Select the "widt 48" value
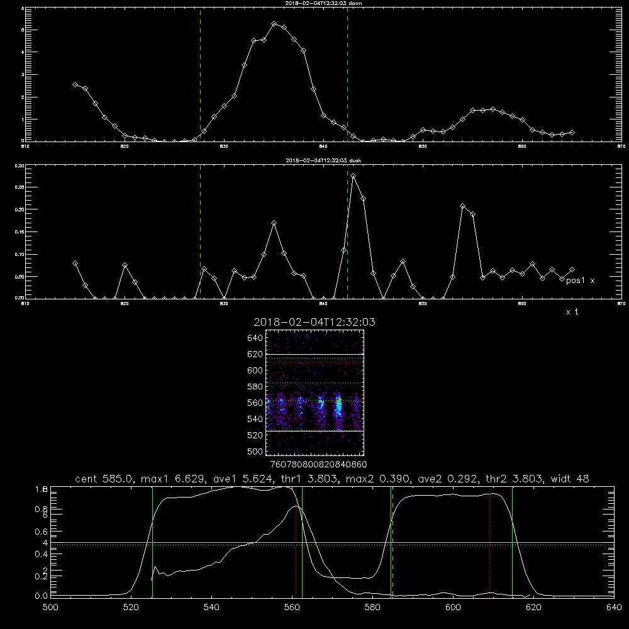629x629 pixels. [570, 479]
